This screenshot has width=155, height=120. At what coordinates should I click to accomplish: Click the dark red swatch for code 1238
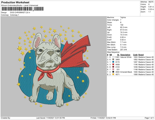pyautogui.click(x=113, y=67)
